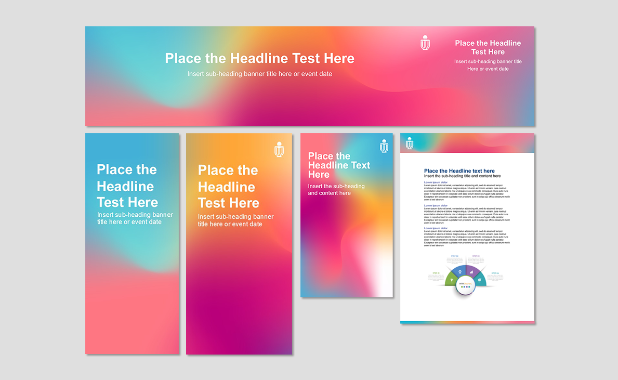Viewport: 618px width, 380px height.
Task: Select the headline on the orange vertical banner
Action: (x=229, y=187)
